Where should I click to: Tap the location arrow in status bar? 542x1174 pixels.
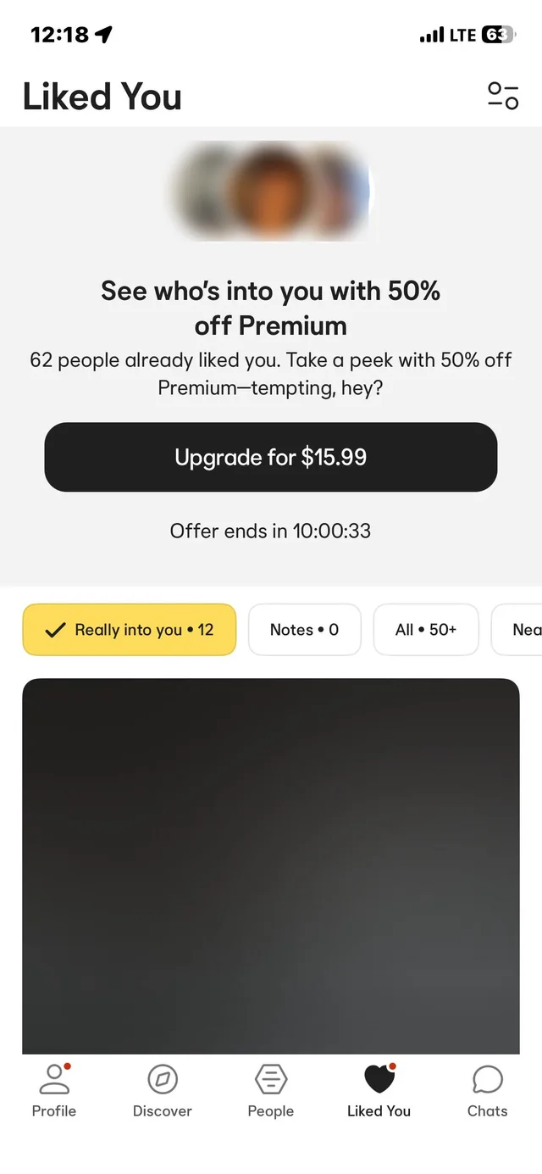tap(104, 35)
